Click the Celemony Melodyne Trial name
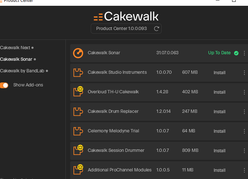Screen dimensions: 248x179 [114, 131]
